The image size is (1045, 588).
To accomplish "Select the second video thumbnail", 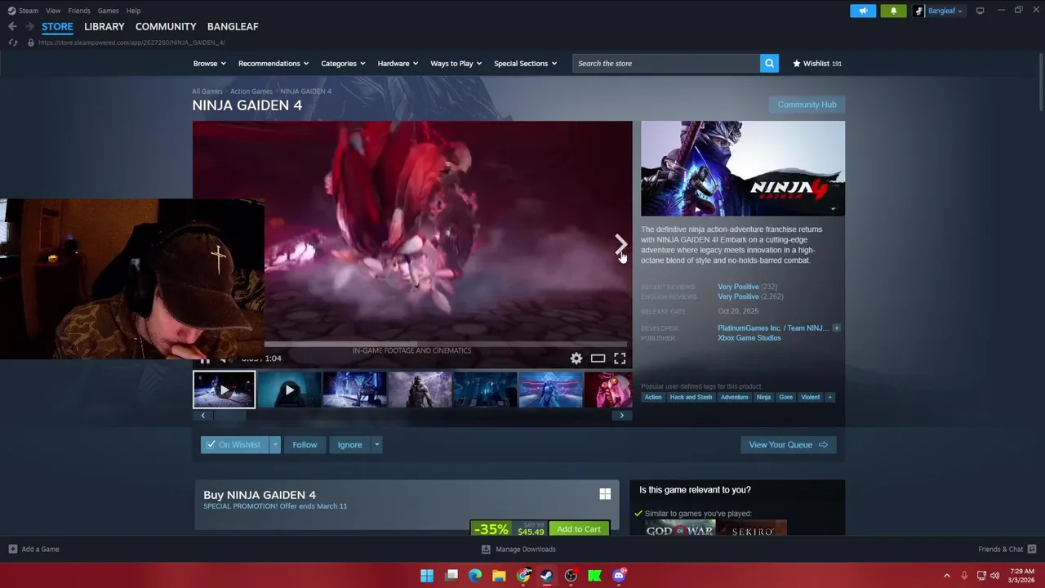I will pos(289,390).
